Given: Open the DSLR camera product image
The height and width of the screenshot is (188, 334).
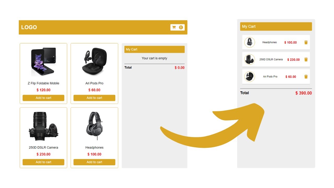Looking at the screenshot, I should tap(43, 126).
